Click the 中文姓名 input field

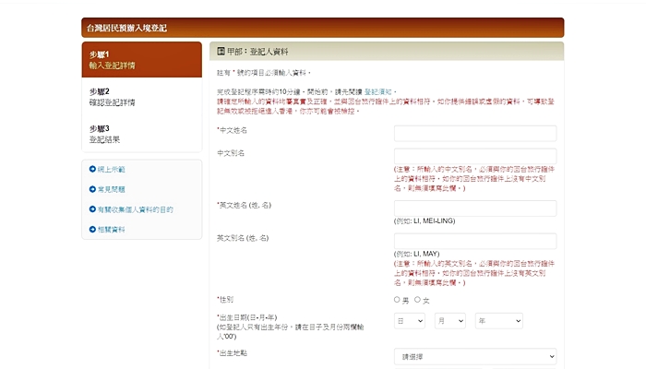(475, 133)
